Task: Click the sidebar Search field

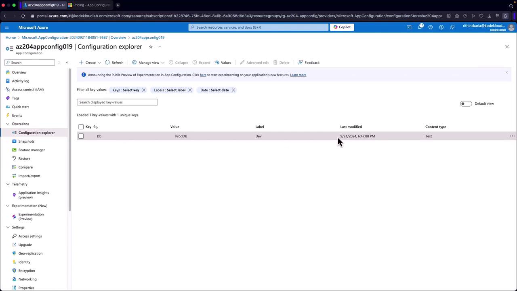Action: coord(30,63)
